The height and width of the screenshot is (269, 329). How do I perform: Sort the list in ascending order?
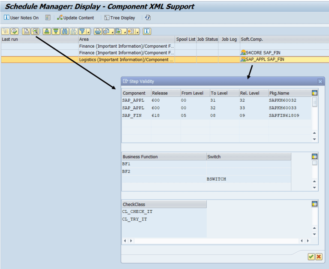pos(47,31)
